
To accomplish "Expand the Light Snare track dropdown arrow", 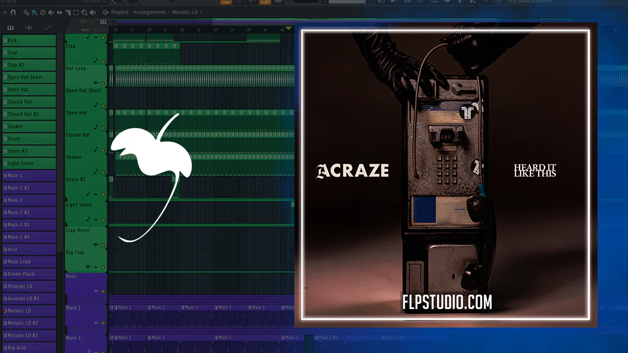I will (x=96, y=219).
